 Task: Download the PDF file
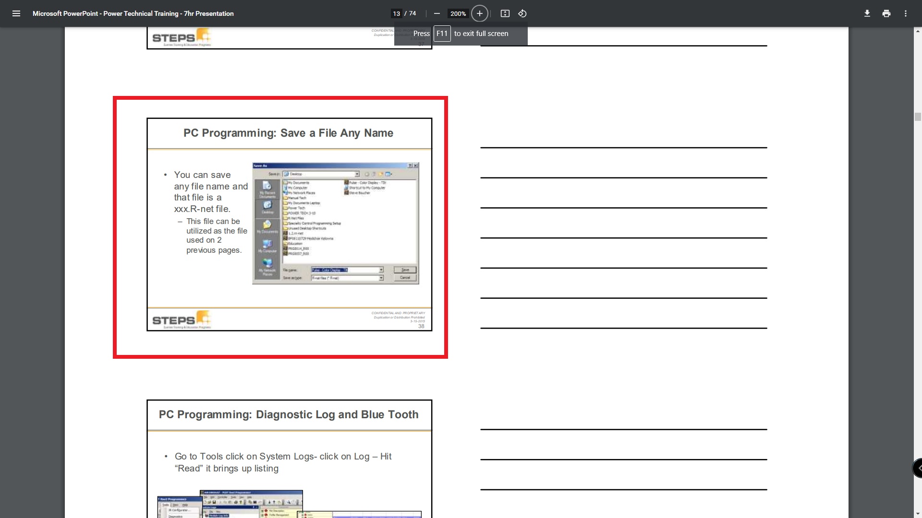pos(867,13)
